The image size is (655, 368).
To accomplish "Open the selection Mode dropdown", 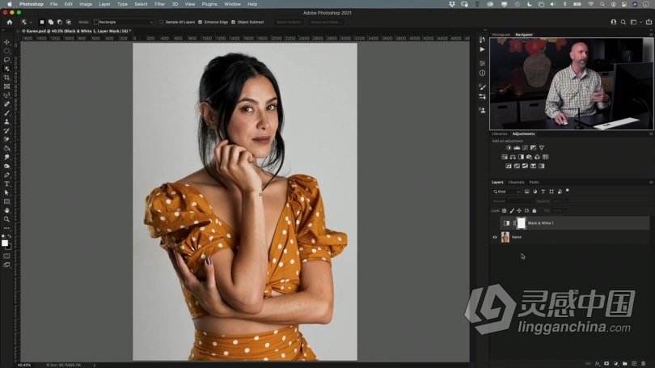I will pyautogui.click(x=123, y=22).
